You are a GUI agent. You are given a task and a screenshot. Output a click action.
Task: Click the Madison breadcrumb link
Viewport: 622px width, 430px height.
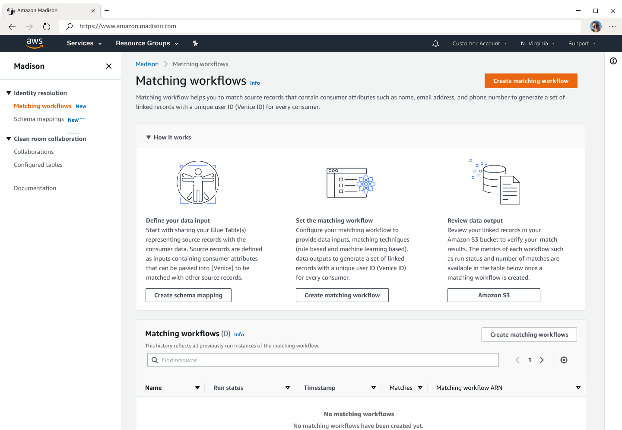(147, 64)
